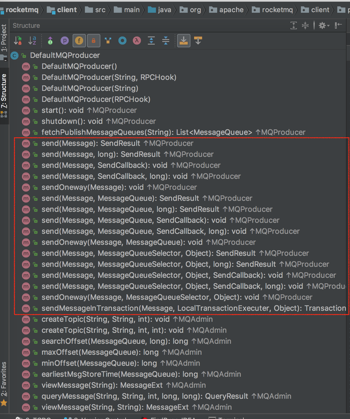Select DefaultMQProducer(String, RPCHook) constructor
The width and height of the screenshot is (350, 419).
point(109,77)
